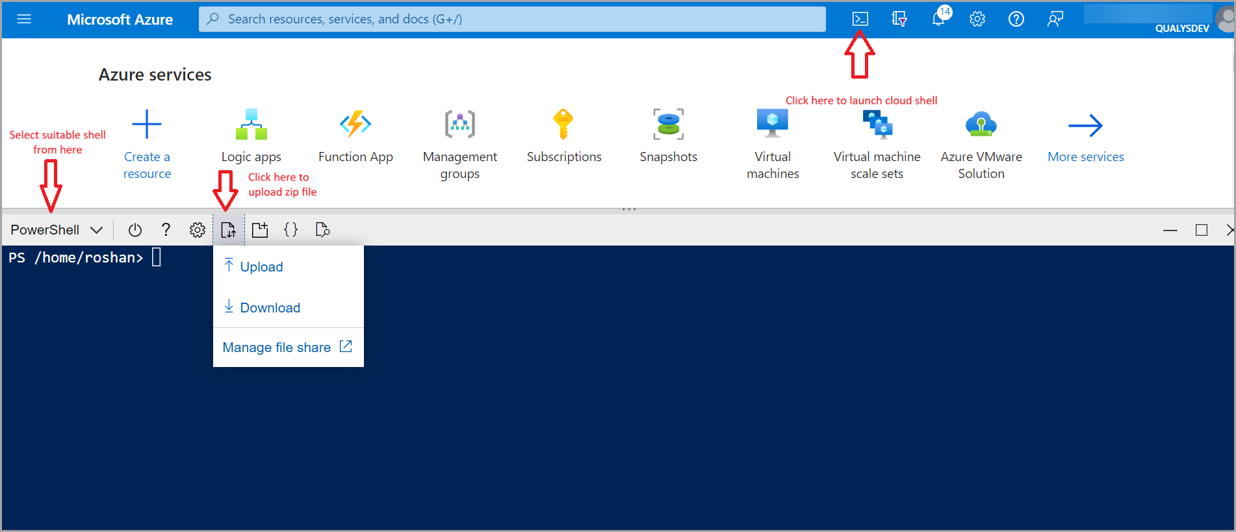Open Management groups service icon
This screenshot has height=532, width=1236.
click(460, 124)
